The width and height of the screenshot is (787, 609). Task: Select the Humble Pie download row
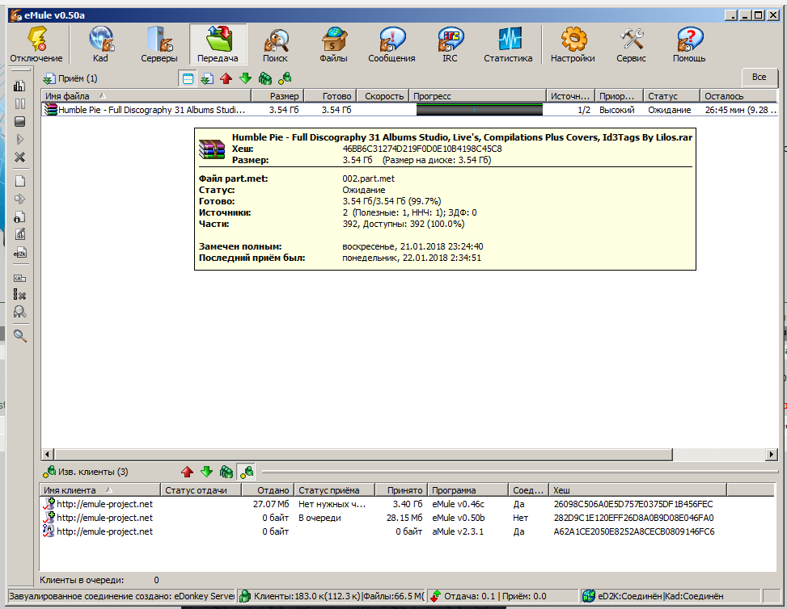pyautogui.click(x=409, y=110)
